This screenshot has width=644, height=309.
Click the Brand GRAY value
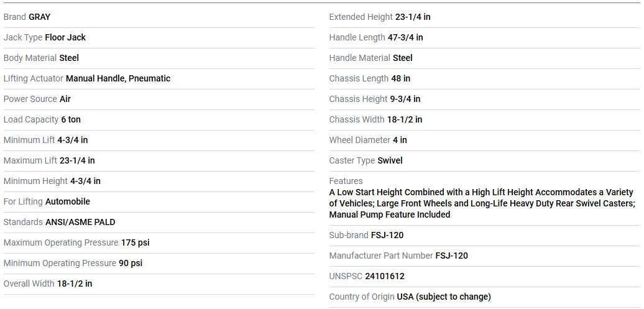[x=39, y=17]
